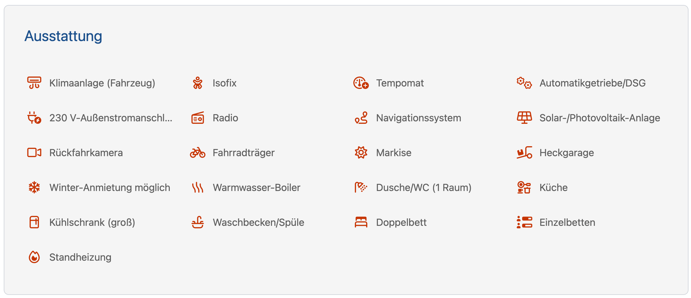
Task: Click the gears icon for Automatikgetriebe/DSG
Action: point(524,83)
